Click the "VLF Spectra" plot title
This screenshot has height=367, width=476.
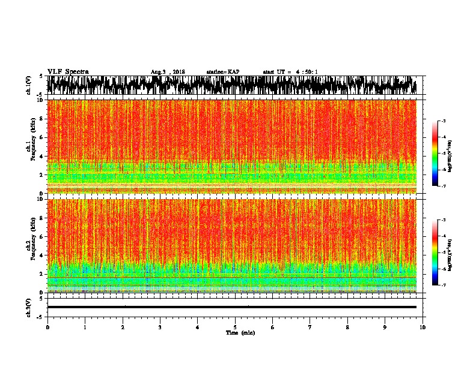click(x=68, y=72)
